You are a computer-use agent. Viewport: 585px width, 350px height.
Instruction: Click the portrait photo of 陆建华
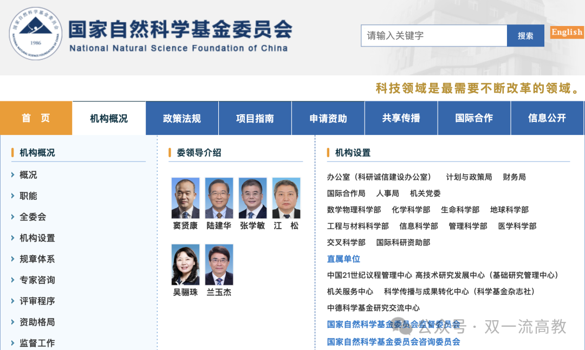(x=219, y=198)
